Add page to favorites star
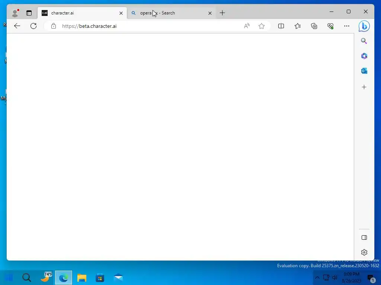This screenshot has height=285, width=381. (x=262, y=26)
